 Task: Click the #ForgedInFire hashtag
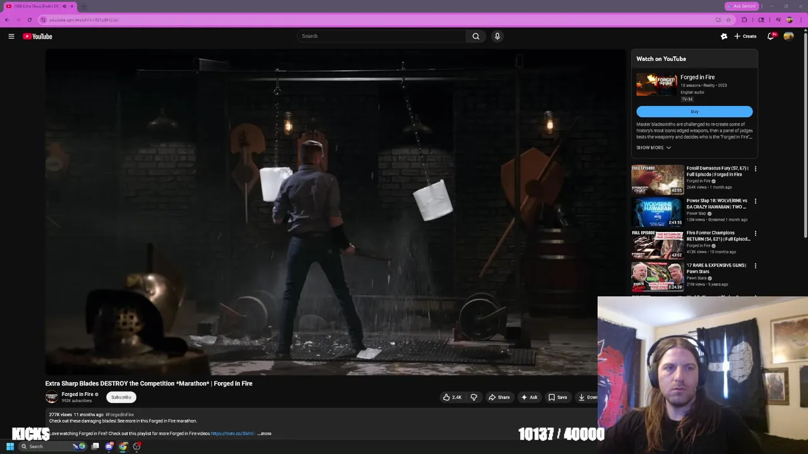click(120, 415)
